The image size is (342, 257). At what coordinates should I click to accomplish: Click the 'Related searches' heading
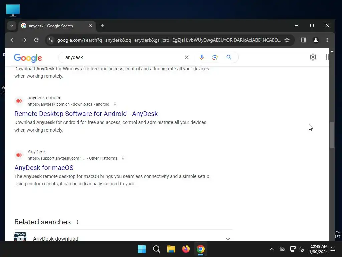tap(42, 222)
